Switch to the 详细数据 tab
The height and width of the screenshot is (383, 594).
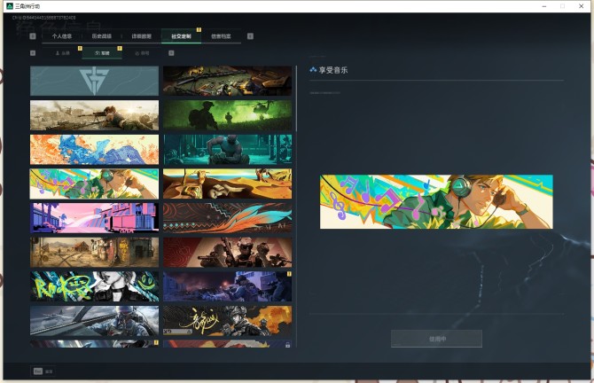pyautogui.click(x=141, y=36)
